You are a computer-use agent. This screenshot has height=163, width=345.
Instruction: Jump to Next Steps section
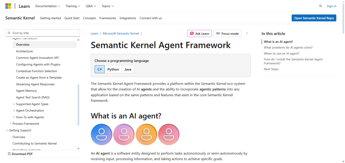tap(271, 69)
